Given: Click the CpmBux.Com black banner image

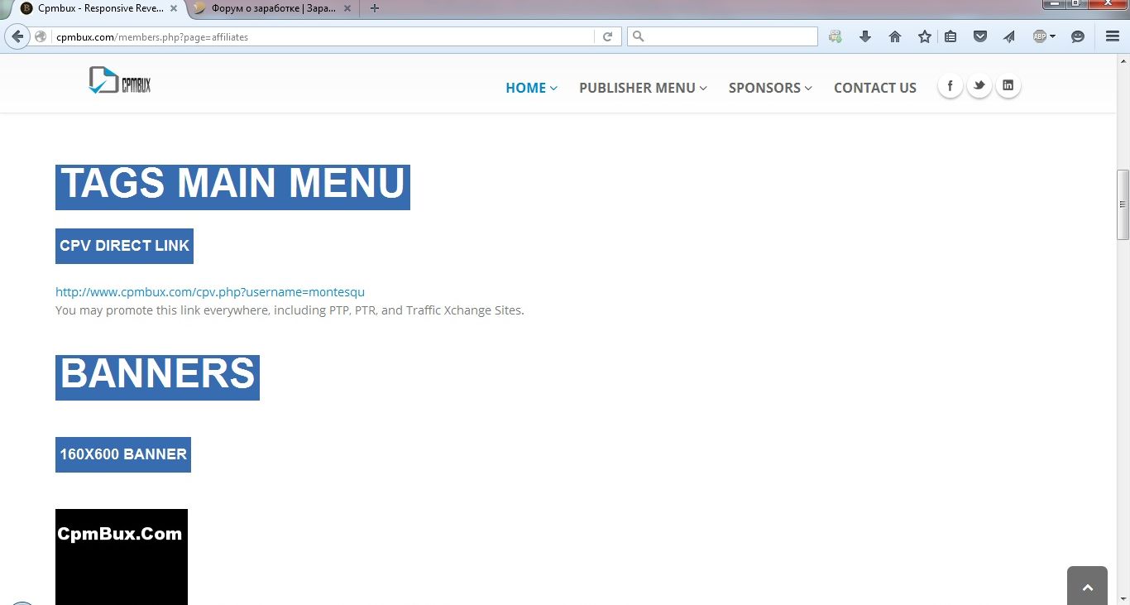Looking at the screenshot, I should pos(122,557).
